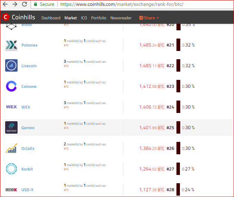Click the Poloniex 0.32 % share bar

[178, 45]
